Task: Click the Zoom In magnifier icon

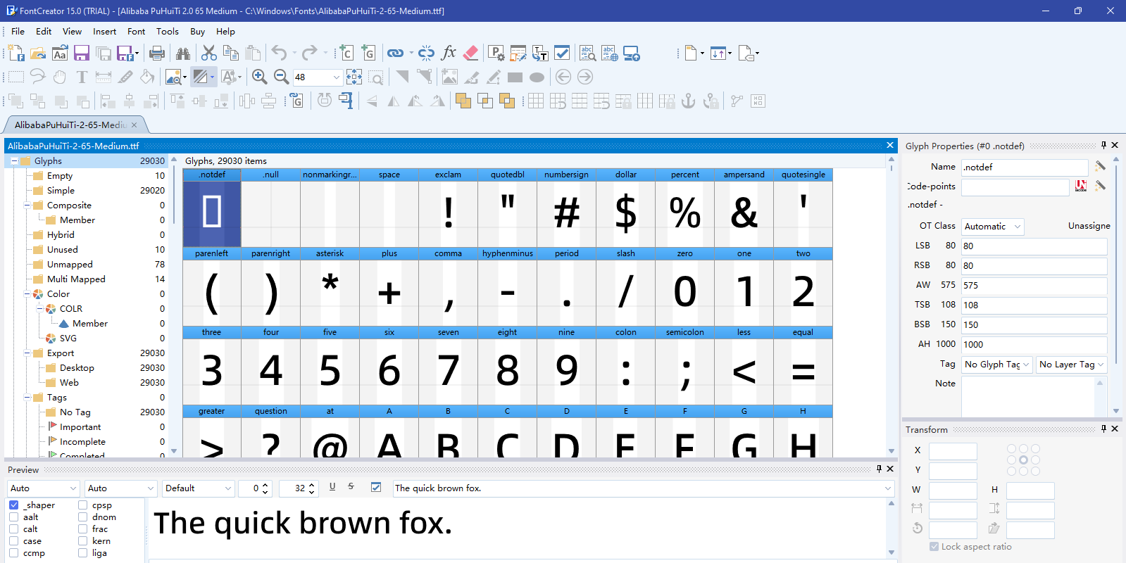Action: 259,77
